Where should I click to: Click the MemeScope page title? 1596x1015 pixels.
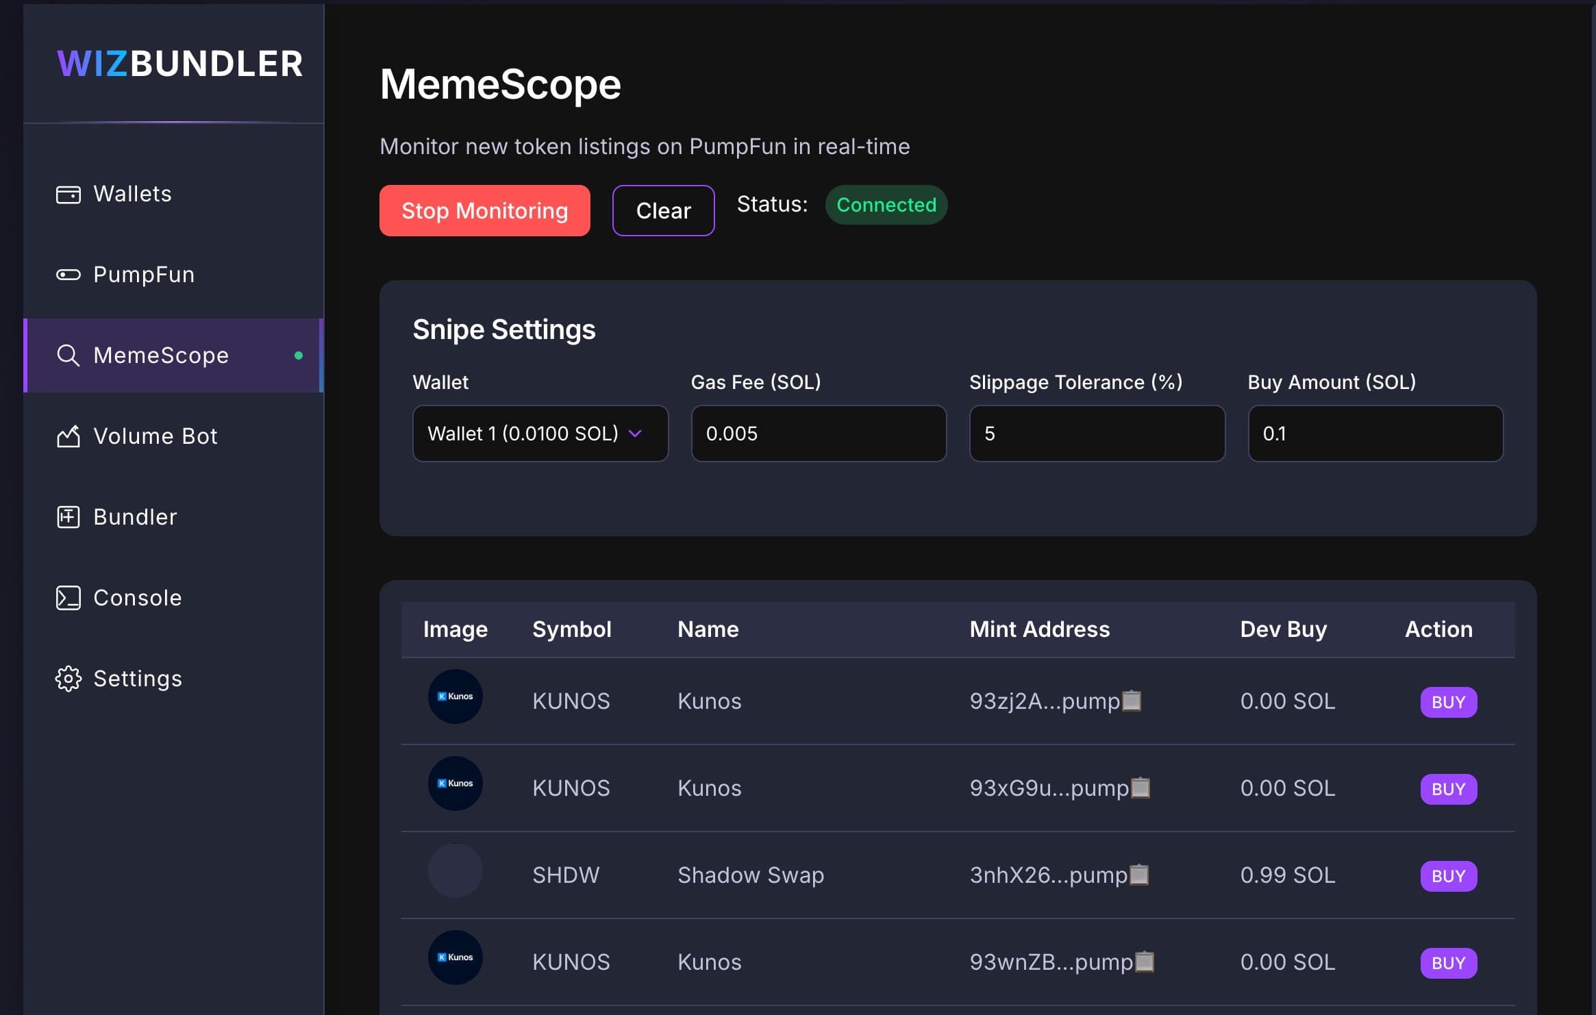[500, 84]
